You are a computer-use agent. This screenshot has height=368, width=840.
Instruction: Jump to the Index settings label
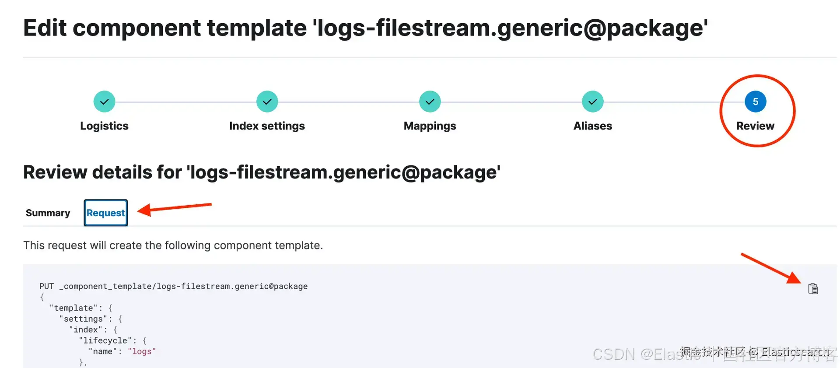pyautogui.click(x=267, y=126)
